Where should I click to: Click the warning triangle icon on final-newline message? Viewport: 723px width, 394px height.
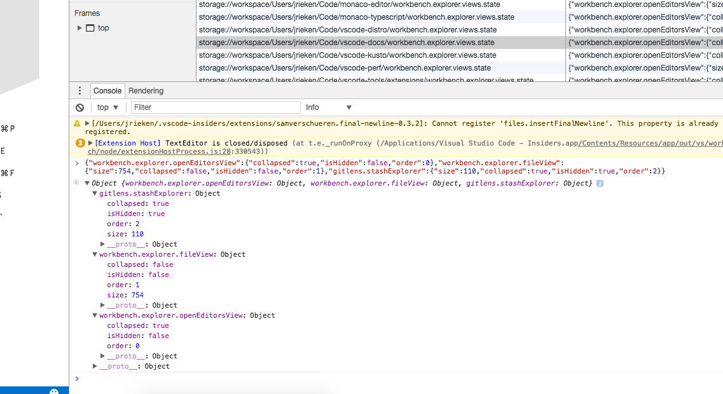(77, 123)
